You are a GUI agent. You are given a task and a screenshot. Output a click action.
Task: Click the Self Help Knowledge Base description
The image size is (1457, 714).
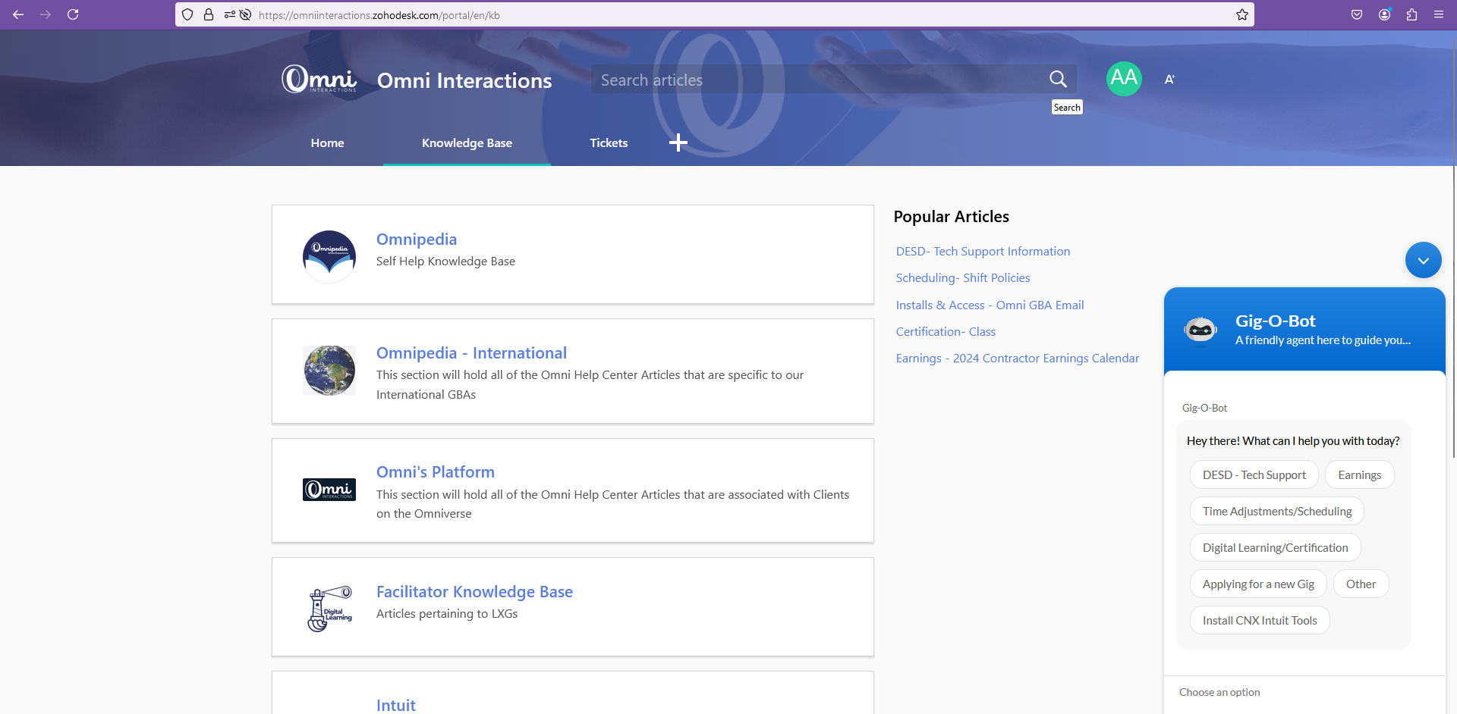tap(445, 261)
